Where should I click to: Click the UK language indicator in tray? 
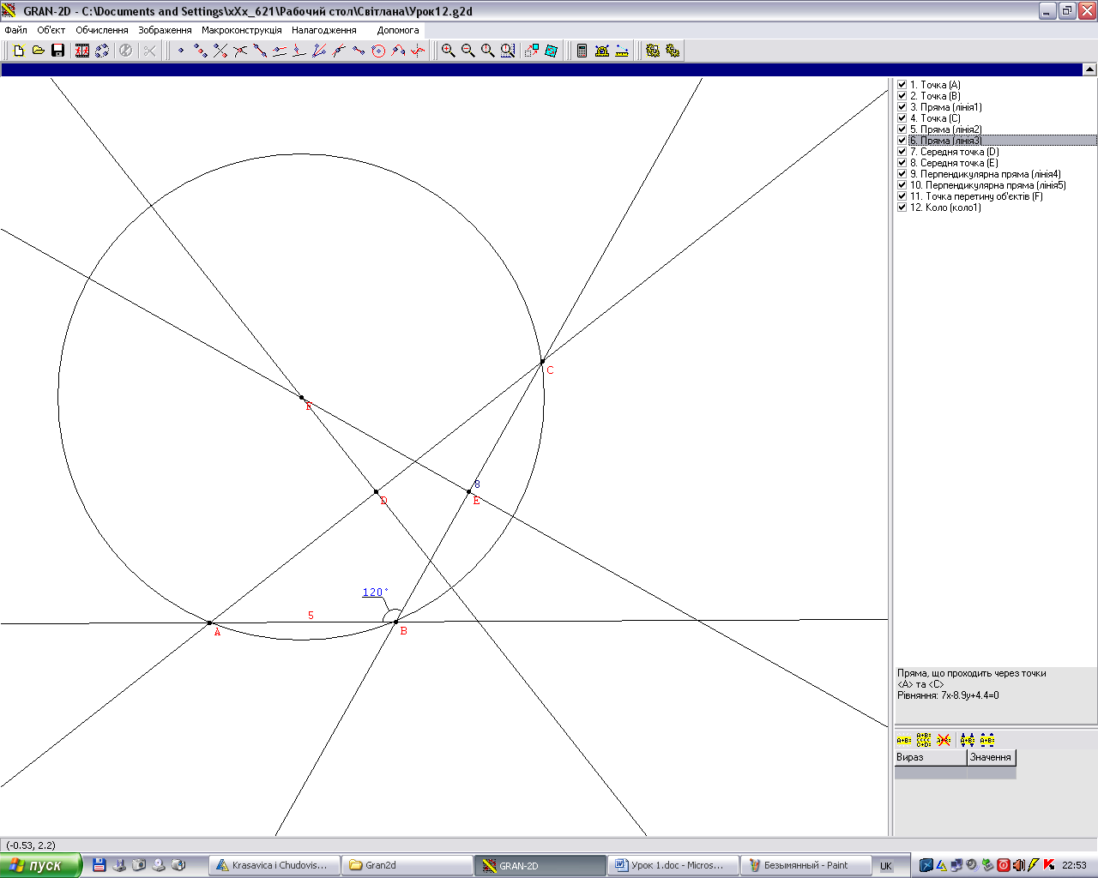click(x=886, y=866)
